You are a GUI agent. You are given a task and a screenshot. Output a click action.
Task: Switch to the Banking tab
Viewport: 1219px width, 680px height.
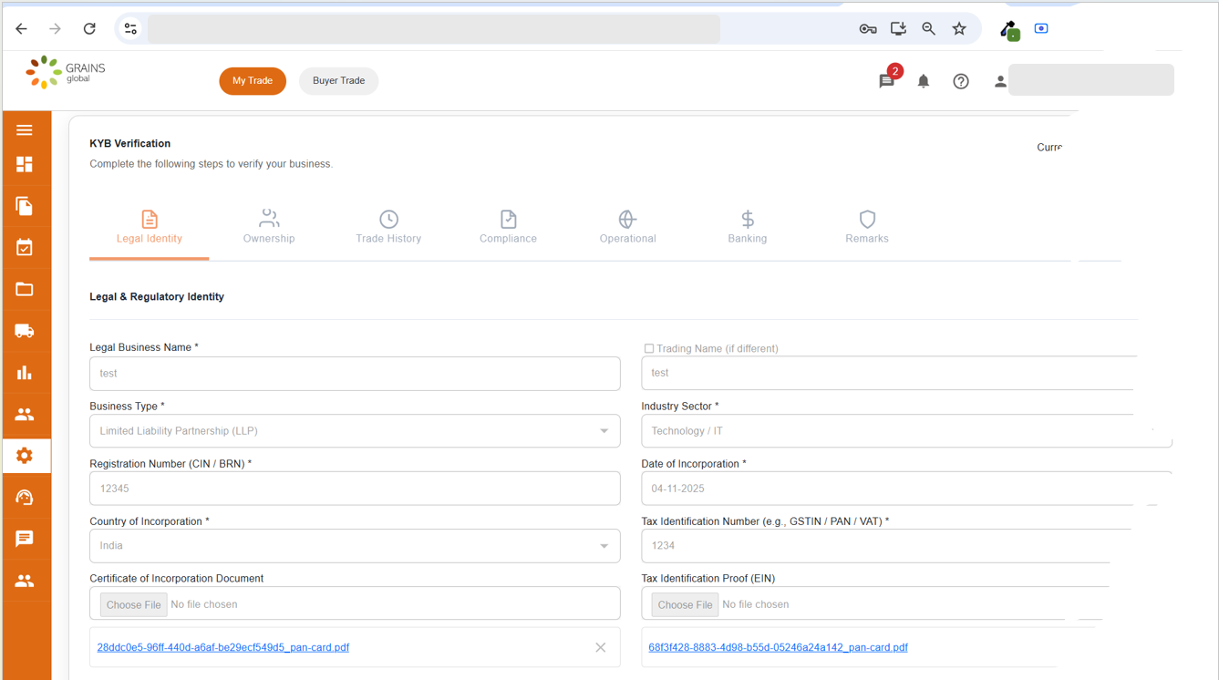pos(747,227)
